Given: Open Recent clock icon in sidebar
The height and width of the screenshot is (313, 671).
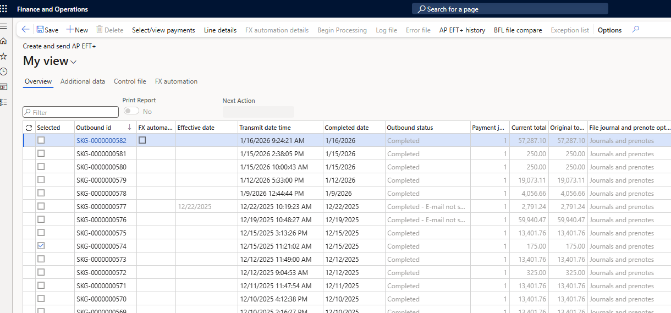Looking at the screenshot, I should tap(3, 72).
